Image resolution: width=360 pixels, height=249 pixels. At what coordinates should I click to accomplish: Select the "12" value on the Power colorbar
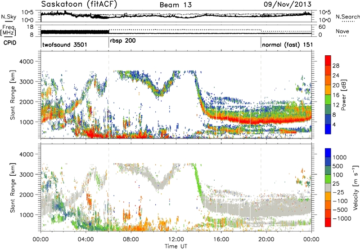click(x=336, y=105)
